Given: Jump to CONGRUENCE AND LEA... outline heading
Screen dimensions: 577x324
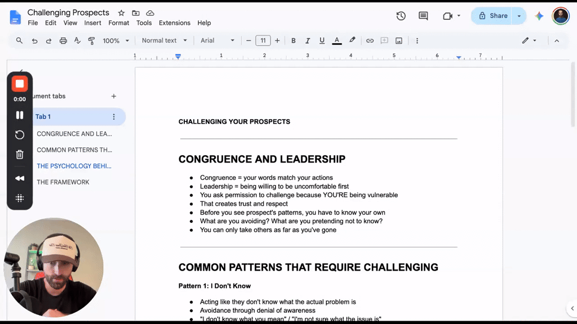Looking at the screenshot, I should [74, 134].
